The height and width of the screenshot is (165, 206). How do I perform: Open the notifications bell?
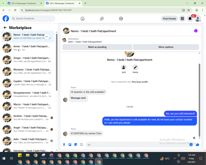(x=190, y=19)
